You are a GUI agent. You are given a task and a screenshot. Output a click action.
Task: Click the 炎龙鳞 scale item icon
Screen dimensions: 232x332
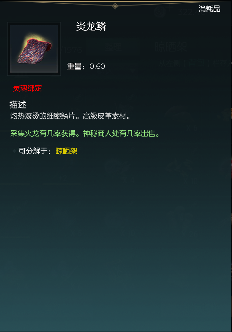(x=34, y=49)
